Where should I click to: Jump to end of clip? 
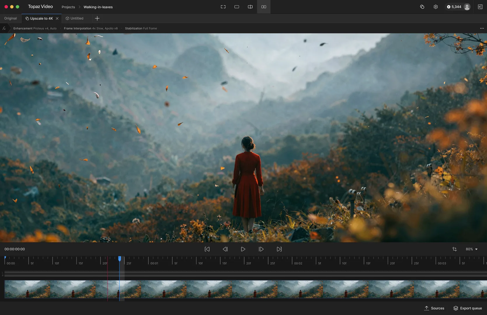point(279,249)
